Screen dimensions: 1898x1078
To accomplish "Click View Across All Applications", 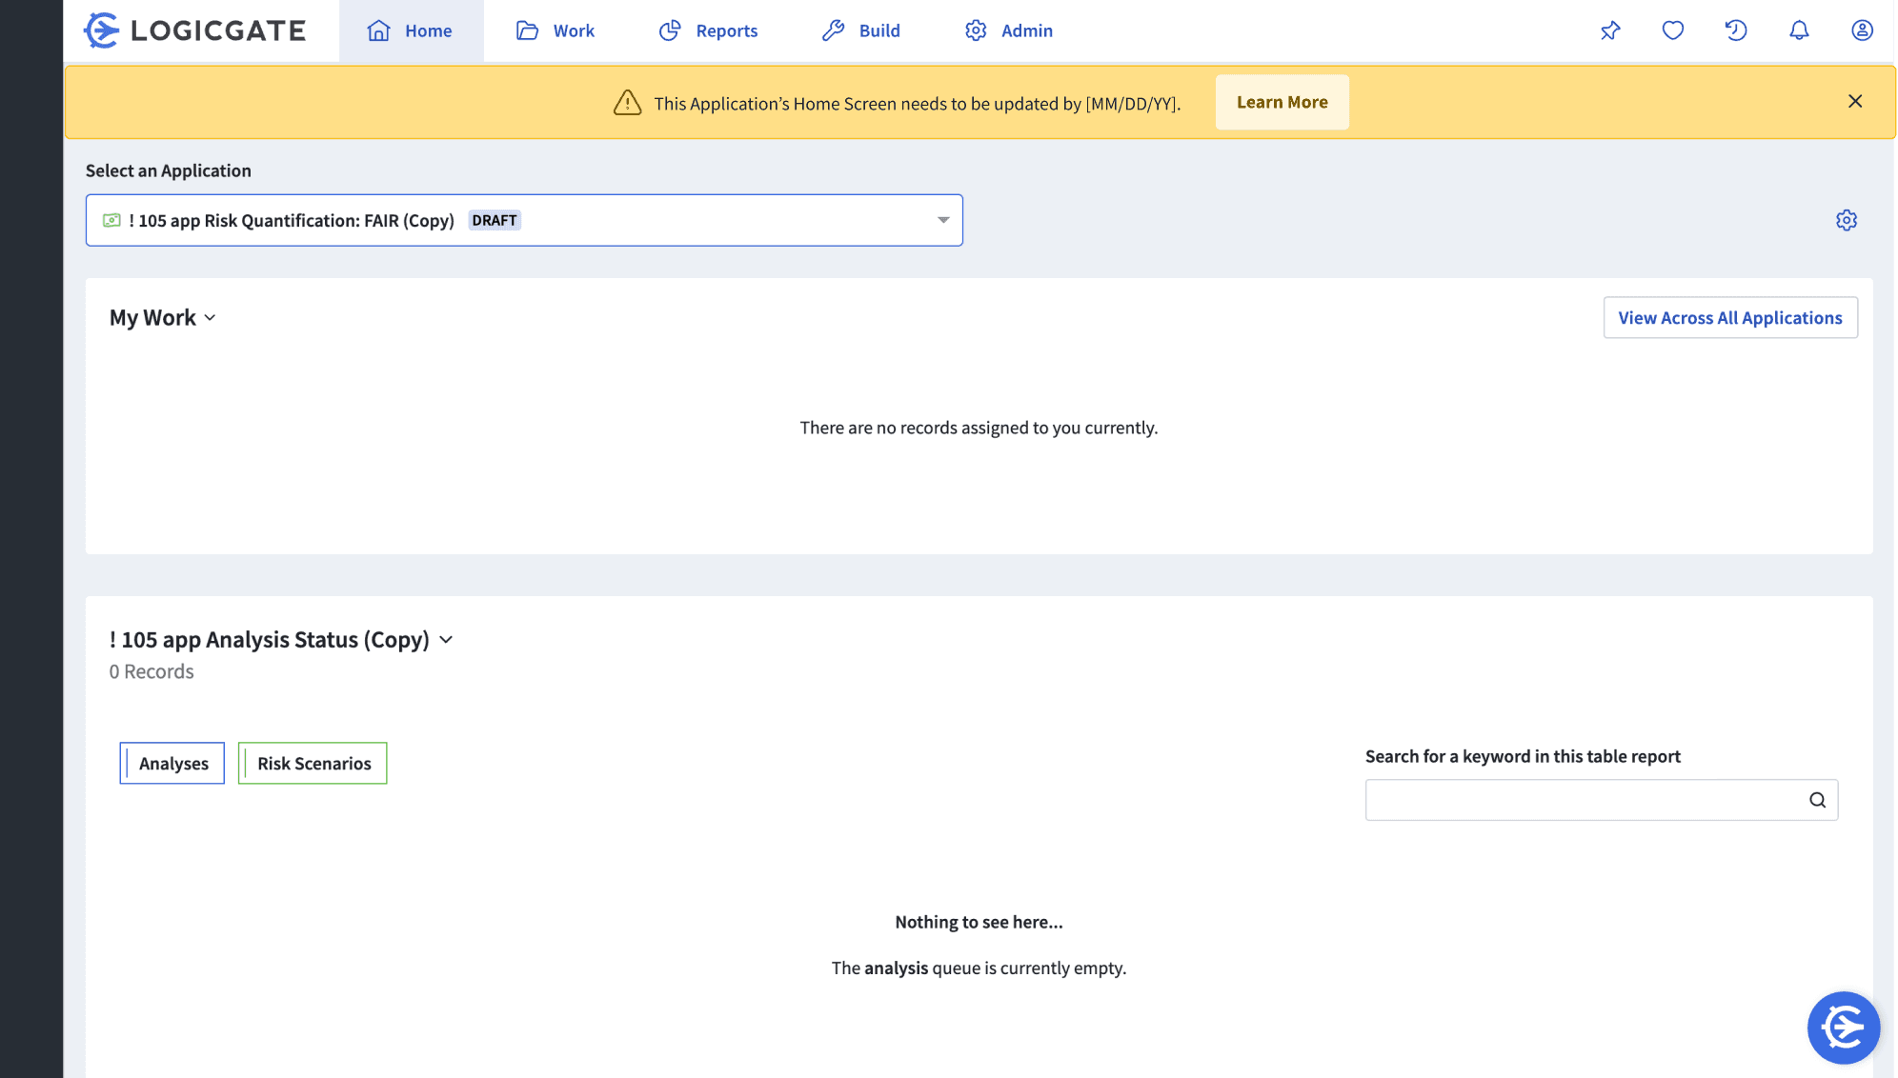I will click(x=1729, y=317).
